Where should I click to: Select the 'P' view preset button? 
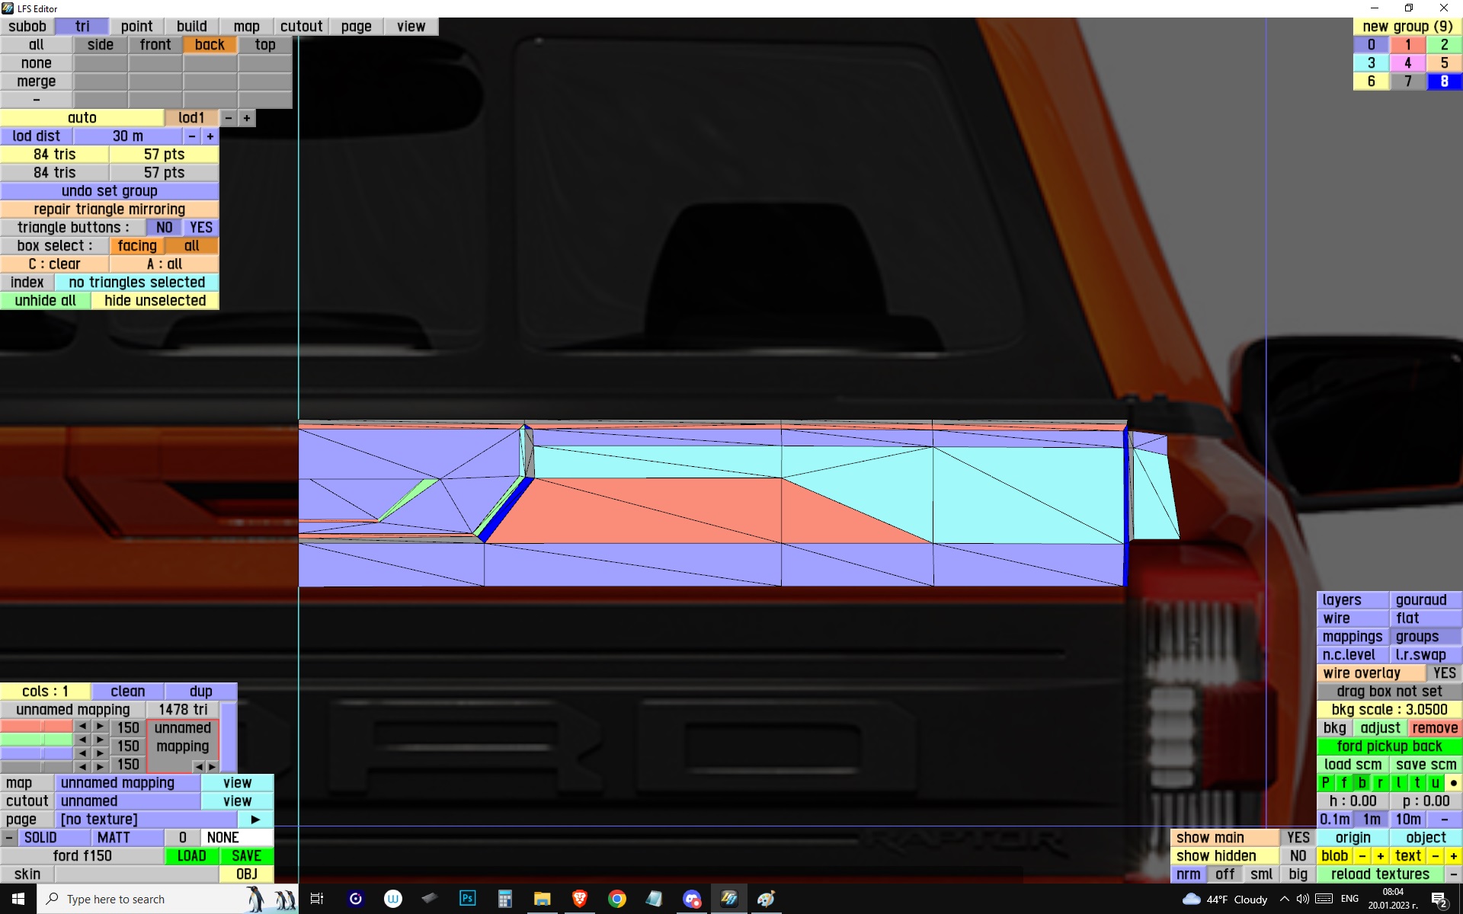coord(1325,783)
